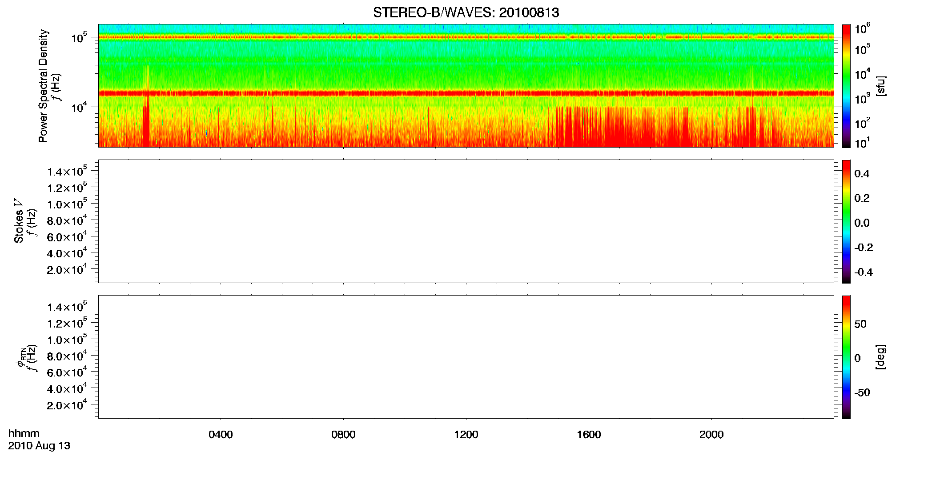Click the hhmm axis label
Viewport: 932px width, 480px height.
pos(24,433)
